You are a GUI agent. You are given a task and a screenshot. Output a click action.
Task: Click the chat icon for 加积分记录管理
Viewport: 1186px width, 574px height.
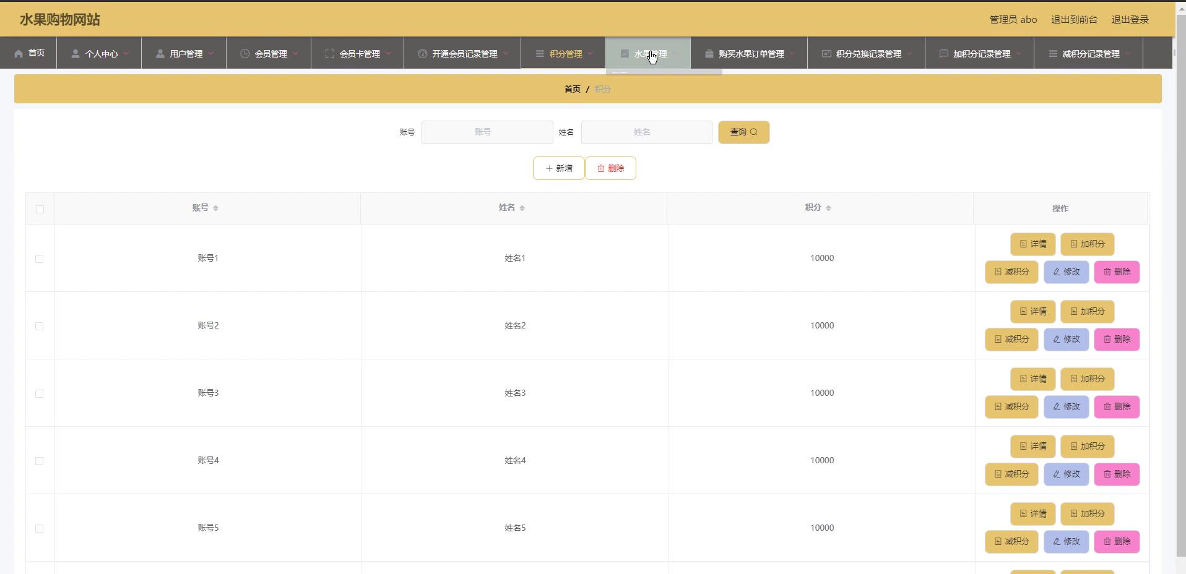[943, 54]
